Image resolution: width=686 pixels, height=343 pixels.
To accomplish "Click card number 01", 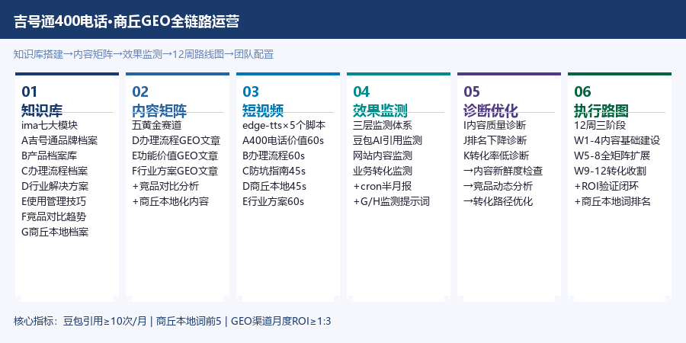I will pos(29,91).
